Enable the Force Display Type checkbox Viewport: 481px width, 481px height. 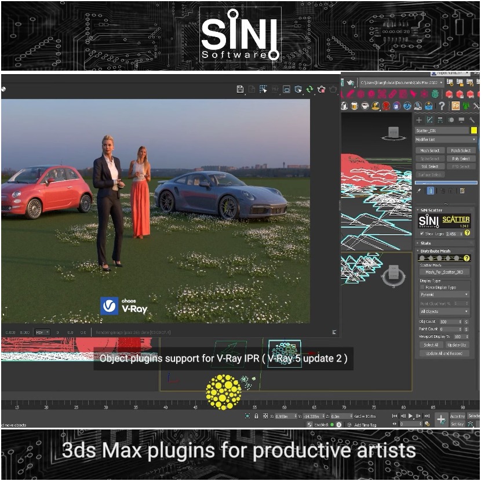(x=422, y=287)
